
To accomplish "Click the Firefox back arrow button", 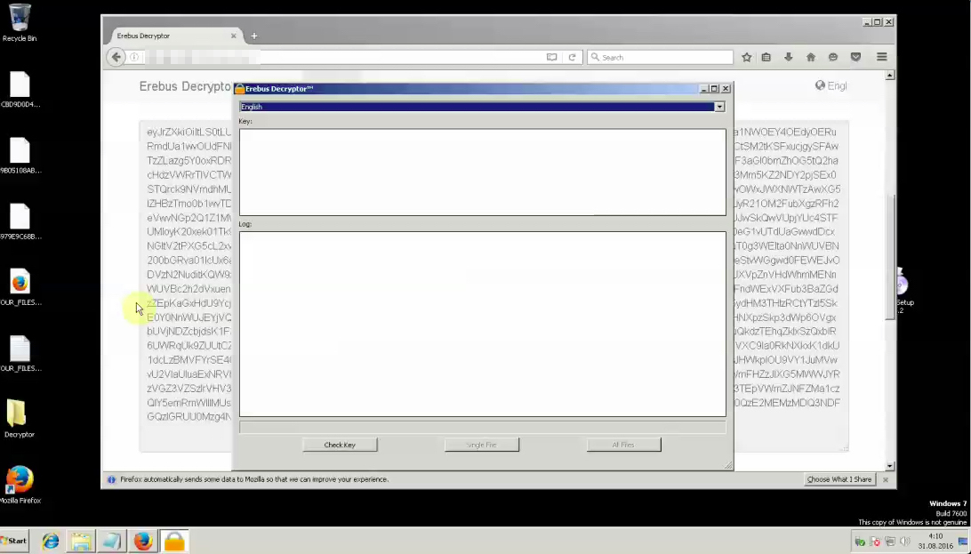I will tap(116, 57).
